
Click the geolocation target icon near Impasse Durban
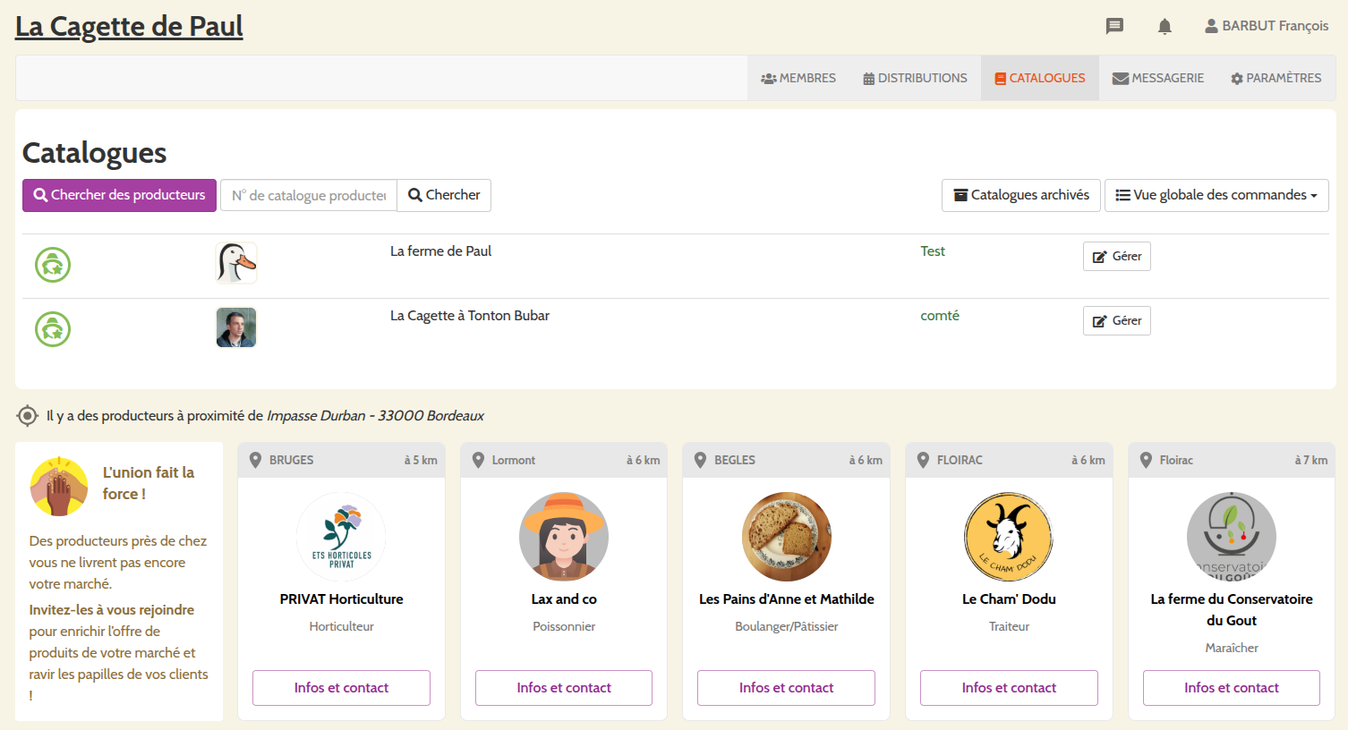[28, 416]
